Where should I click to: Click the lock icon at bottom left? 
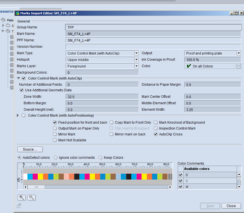19,206
